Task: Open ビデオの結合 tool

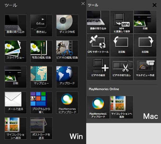Action: [98, 69]
